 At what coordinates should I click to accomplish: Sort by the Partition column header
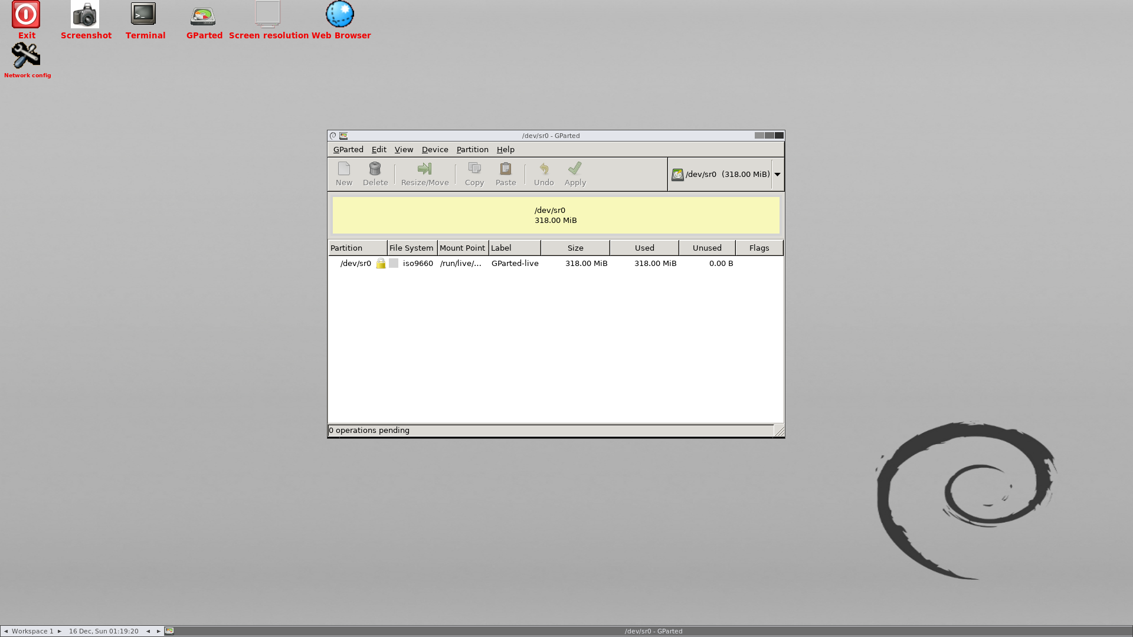coord(358,248)
